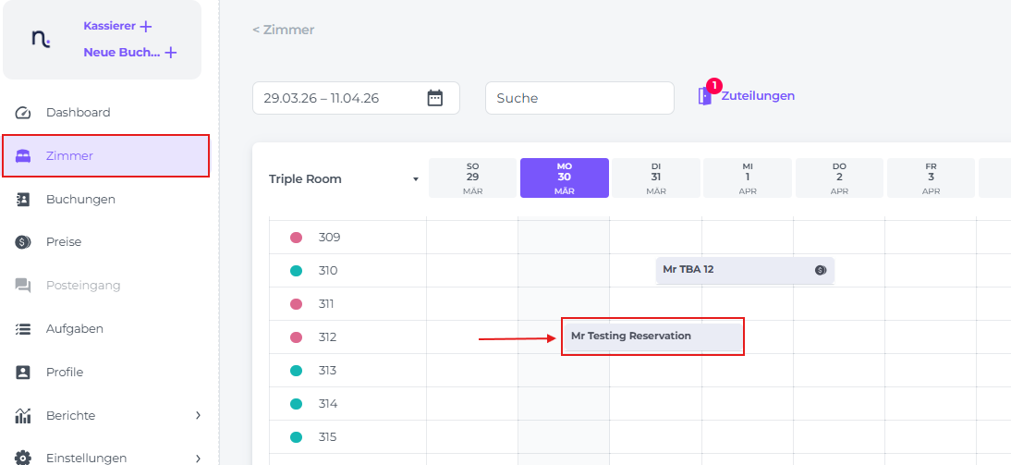Click the pink status dot for room 312
This screenshot has width=1011, height=465.
297,337
